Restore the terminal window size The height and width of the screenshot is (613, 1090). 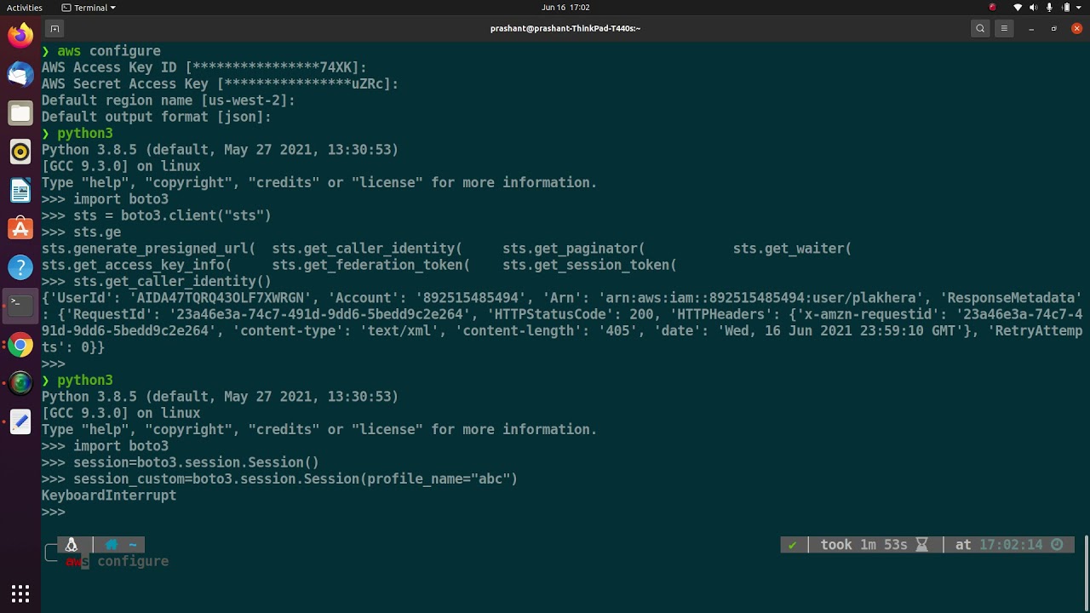tap(1054, 28)
